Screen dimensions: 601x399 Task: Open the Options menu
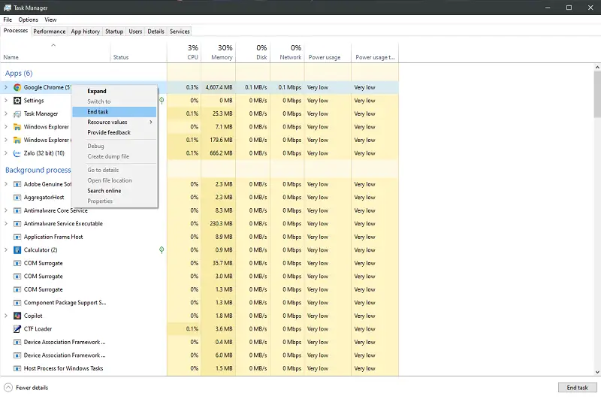click(28, 20)
